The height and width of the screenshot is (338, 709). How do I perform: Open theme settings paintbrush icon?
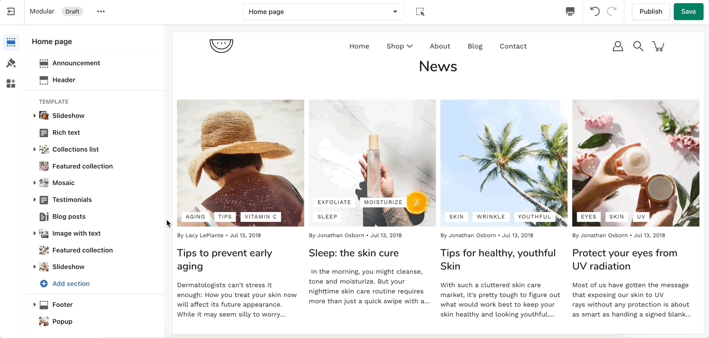click(11, 63)
